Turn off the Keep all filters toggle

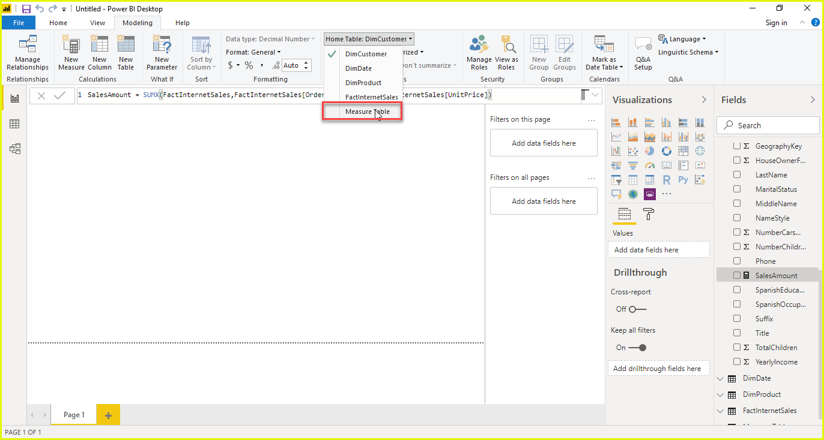point(637,348)
